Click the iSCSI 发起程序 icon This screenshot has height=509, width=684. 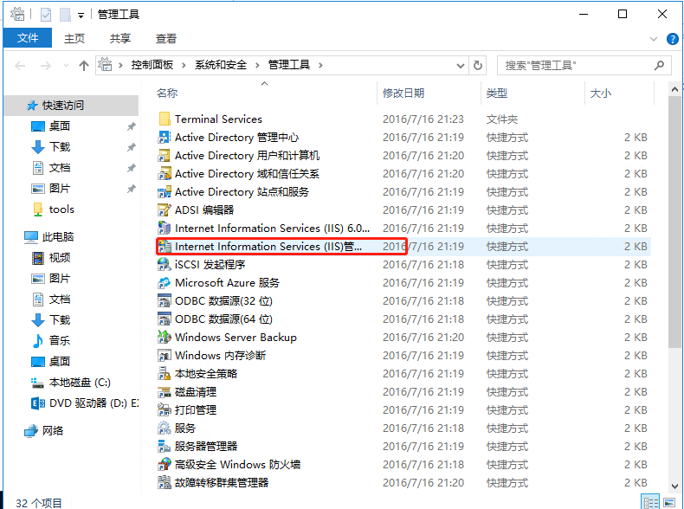[165, 264]
